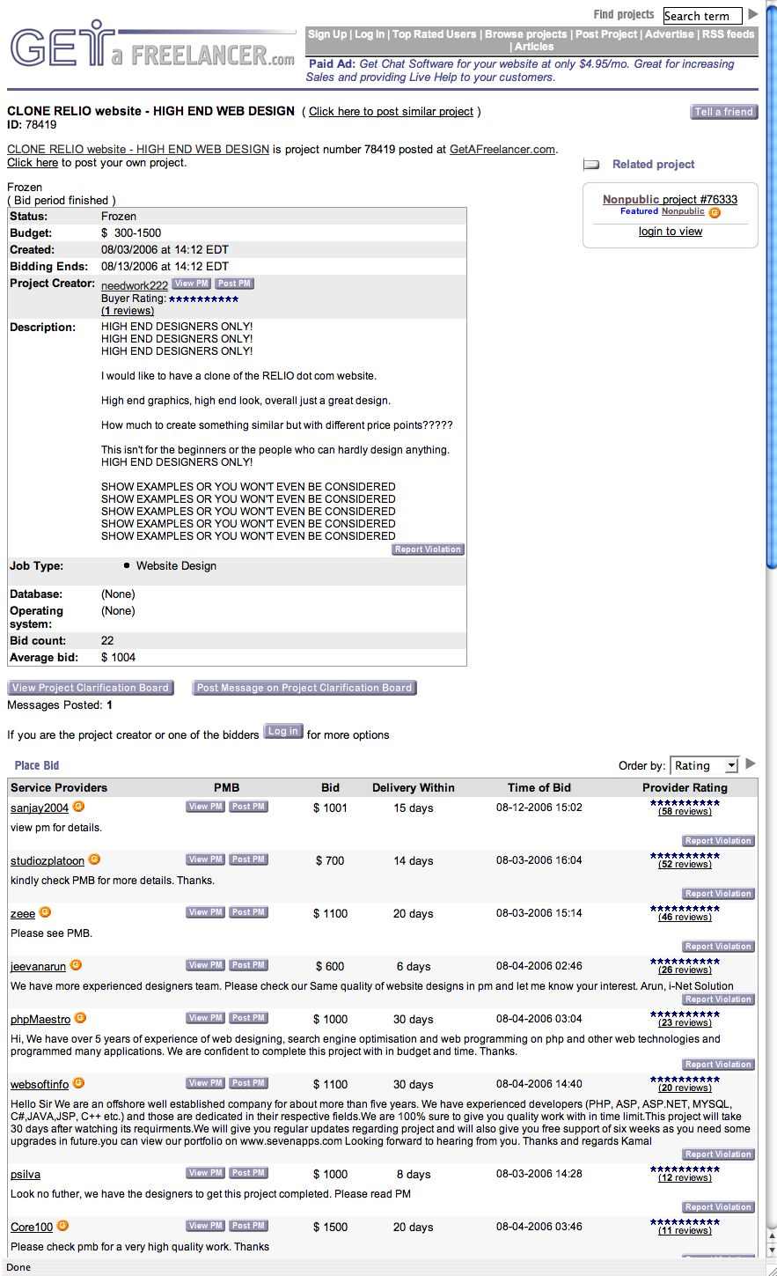Open phpMaestro's profile

[40, 1020]
